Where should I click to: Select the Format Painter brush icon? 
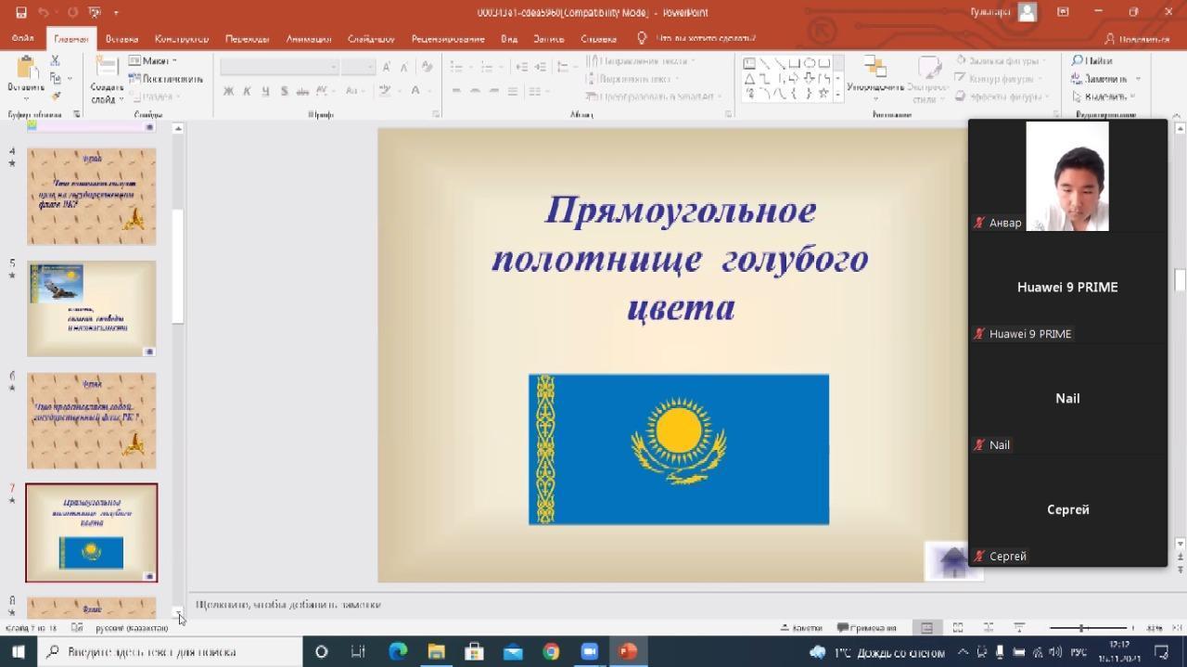click(55, 96)
